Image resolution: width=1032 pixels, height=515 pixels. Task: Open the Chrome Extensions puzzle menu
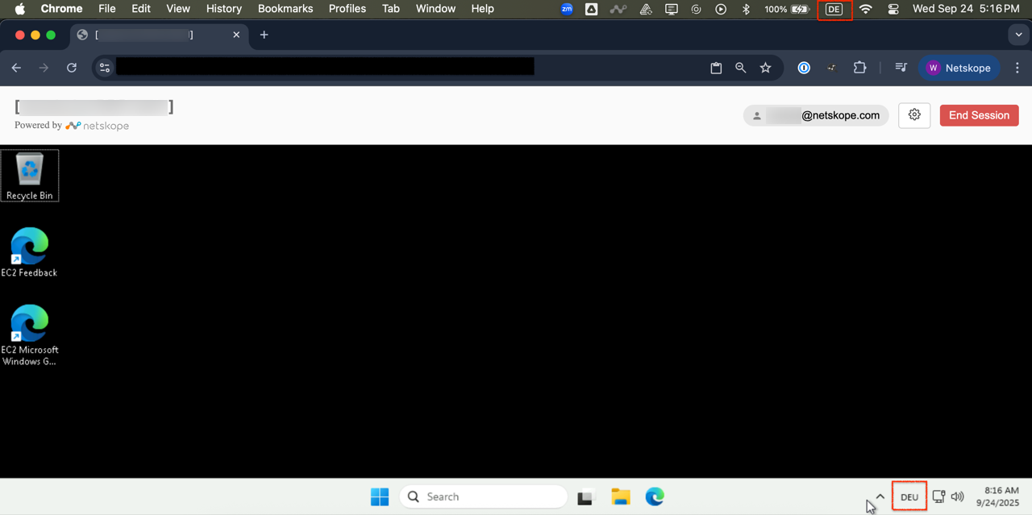860,68
